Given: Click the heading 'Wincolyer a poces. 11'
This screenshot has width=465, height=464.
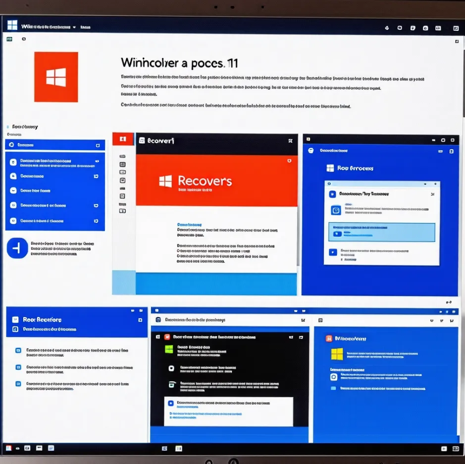Looking at the screenshot, I should point(179,63).
